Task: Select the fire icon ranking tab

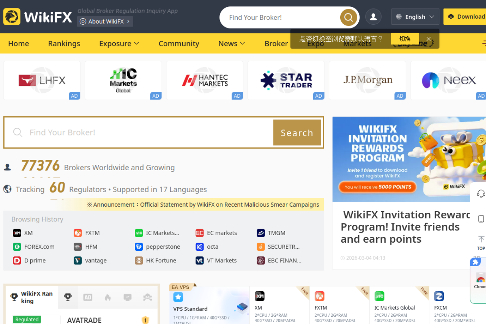Action: click(x=107, y=297)
